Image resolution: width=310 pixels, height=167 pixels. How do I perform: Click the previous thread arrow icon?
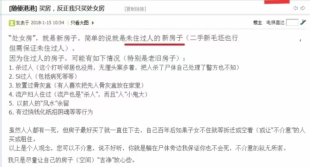pyautogui.click(x=295, y=8)
